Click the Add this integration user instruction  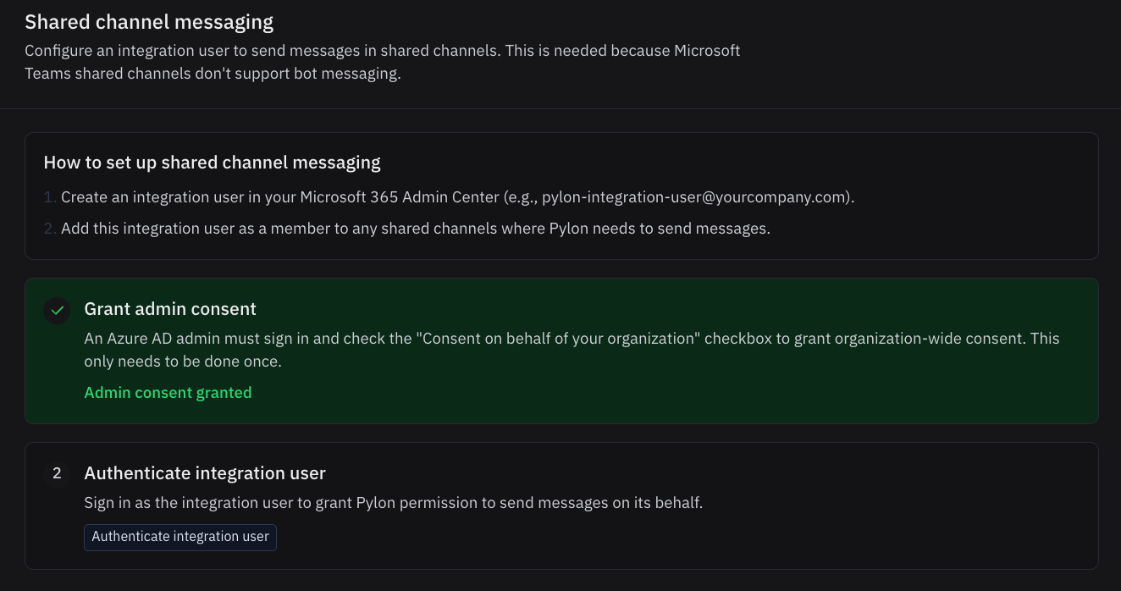pos(415,229)
